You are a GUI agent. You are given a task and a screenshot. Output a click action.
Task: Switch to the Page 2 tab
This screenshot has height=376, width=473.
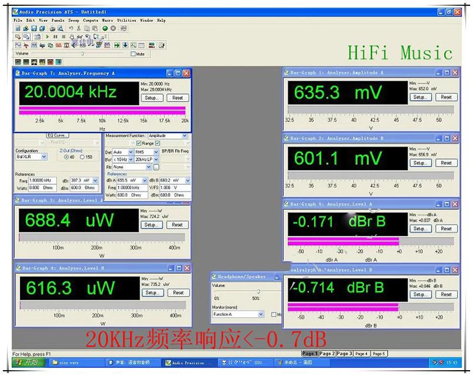click(327, 354)
